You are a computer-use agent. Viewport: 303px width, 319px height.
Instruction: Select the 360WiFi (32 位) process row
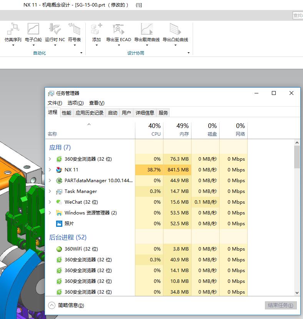click(x=147, y=249)
